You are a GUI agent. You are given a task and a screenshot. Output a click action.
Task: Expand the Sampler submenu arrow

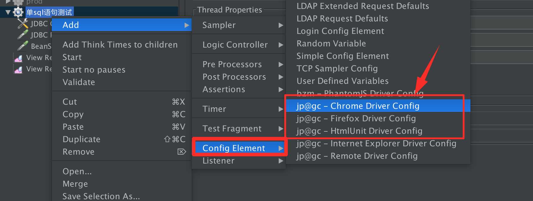(x=280, y=25)
